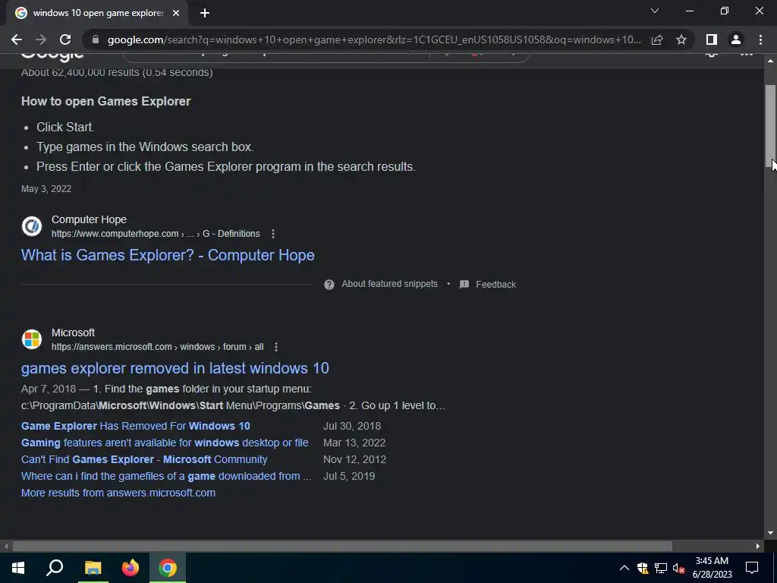777x583 pixels.
Task: Click the scroll down arrow of vertical scrollbar
Action: [770, 533]
